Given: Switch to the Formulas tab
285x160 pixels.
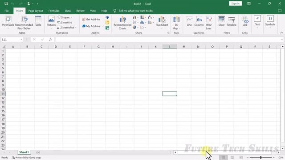Looking at the screenshot, I should (x=54, y=11).
